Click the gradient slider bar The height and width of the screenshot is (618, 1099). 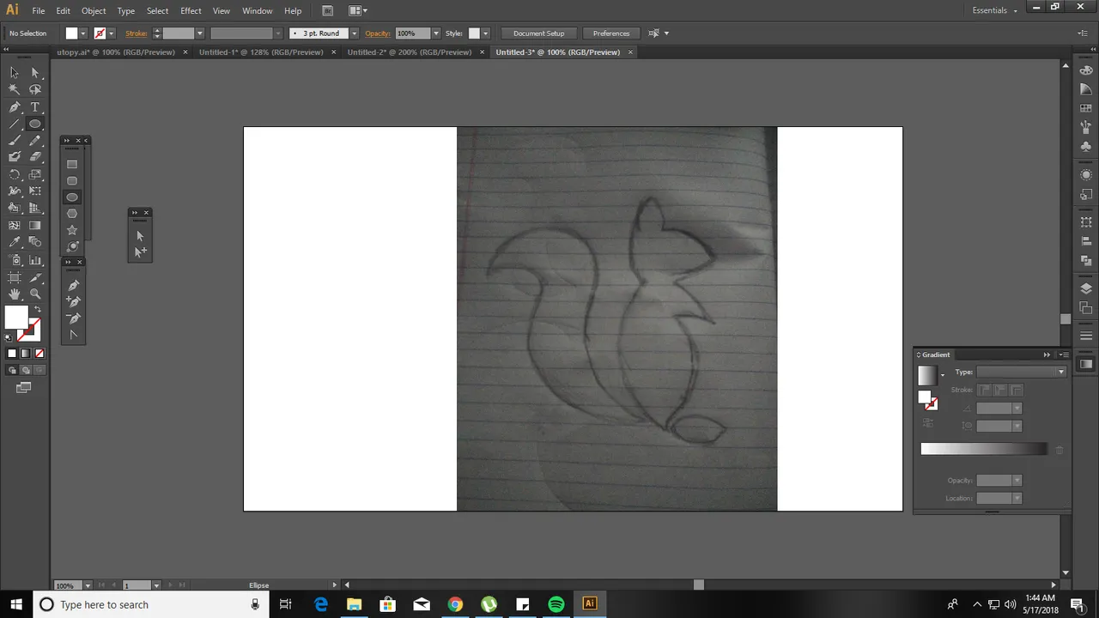[984, 449]
